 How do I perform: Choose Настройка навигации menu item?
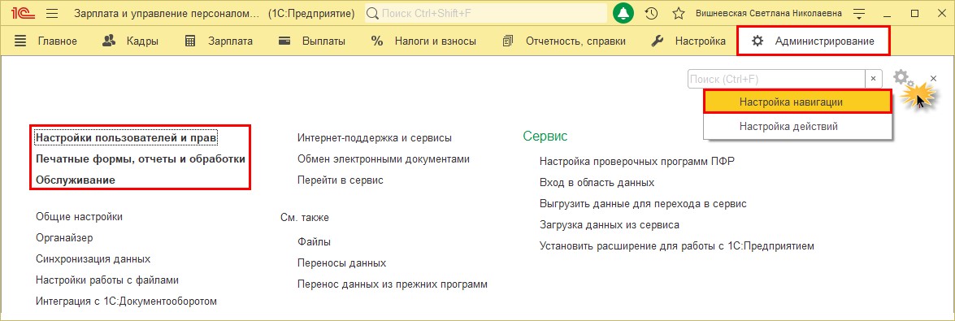coord(798,102)
